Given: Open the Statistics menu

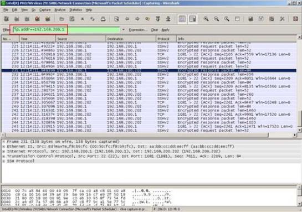Looking at the screenshot, I should click(75, 10).
